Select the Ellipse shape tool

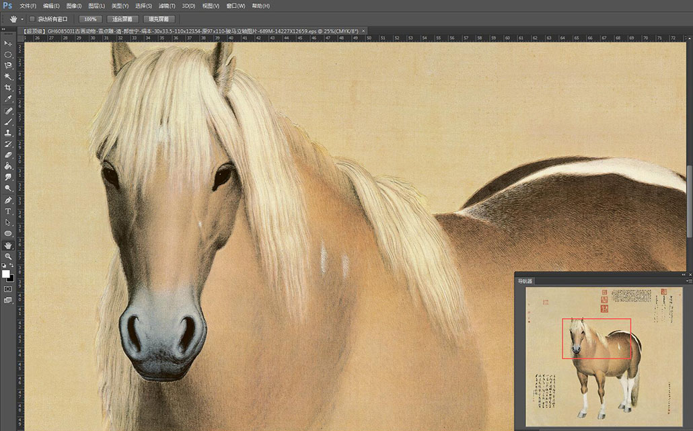pos(8,233)
